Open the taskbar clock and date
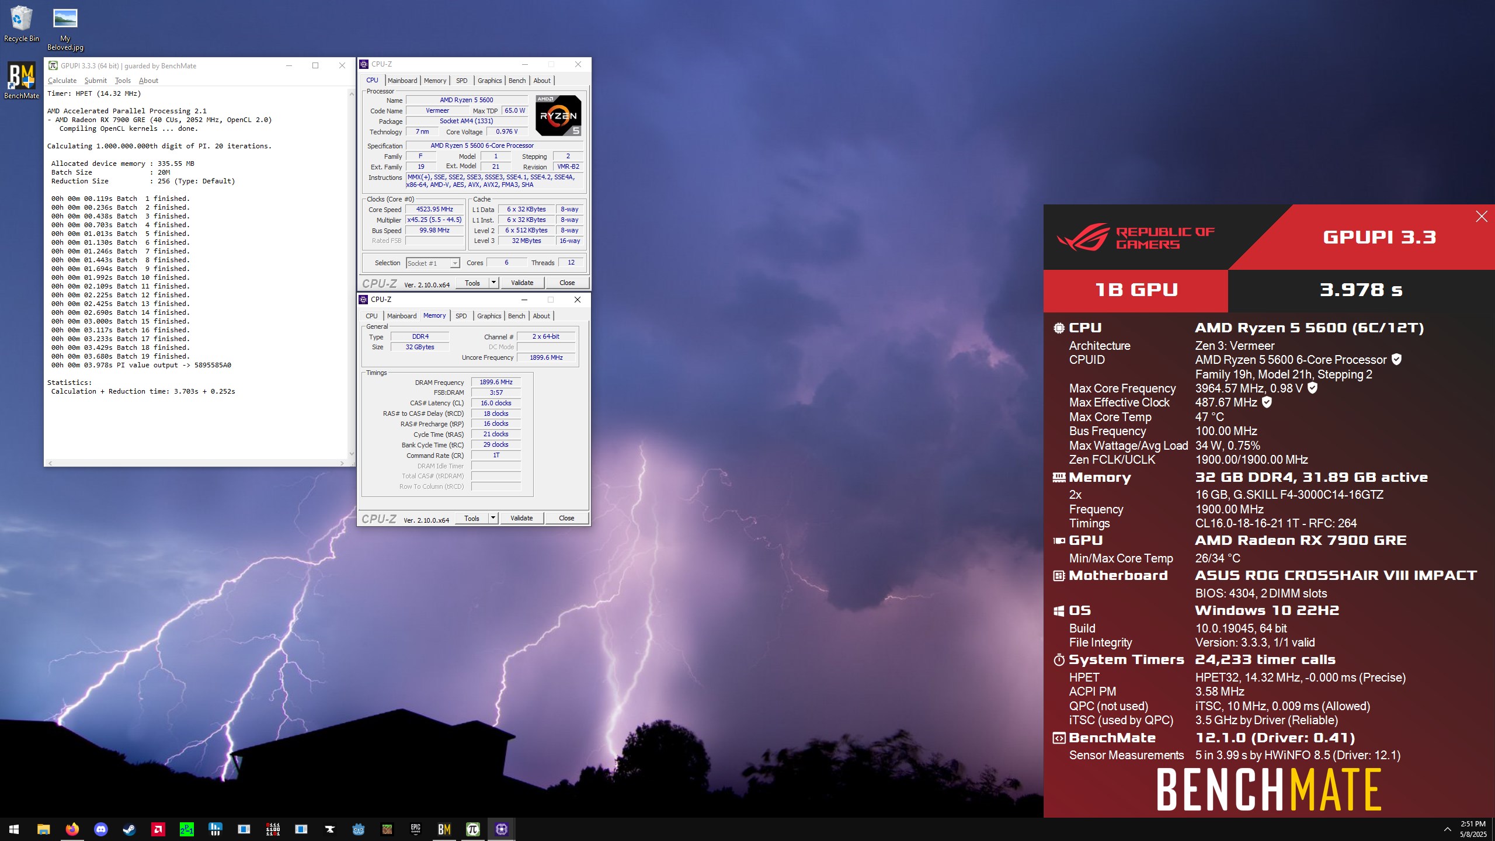Image resolution: width=1495 pixels, height=841 pixels. (x=1473, y=829)
